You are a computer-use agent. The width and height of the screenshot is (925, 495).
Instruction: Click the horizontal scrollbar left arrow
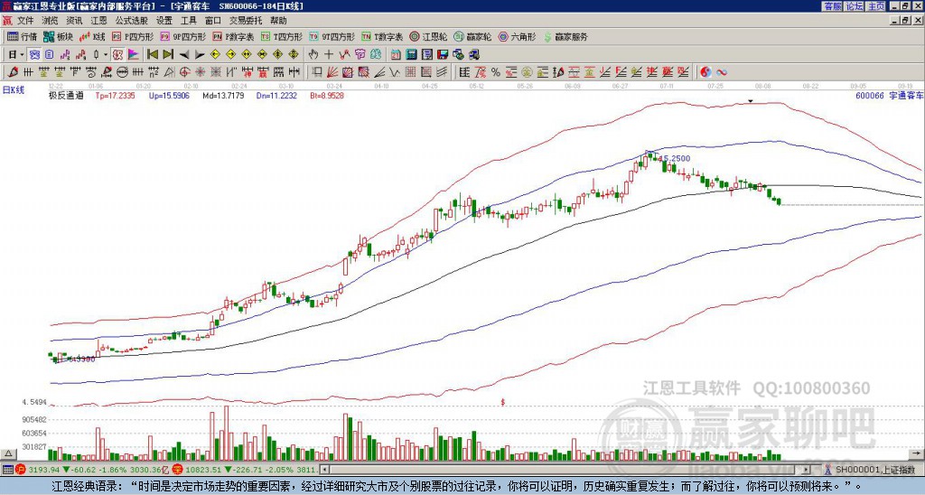click(324, 470)
